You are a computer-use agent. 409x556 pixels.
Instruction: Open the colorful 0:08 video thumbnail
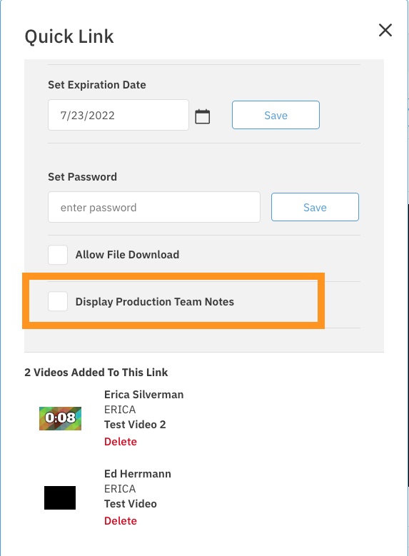tap(60, 418)
